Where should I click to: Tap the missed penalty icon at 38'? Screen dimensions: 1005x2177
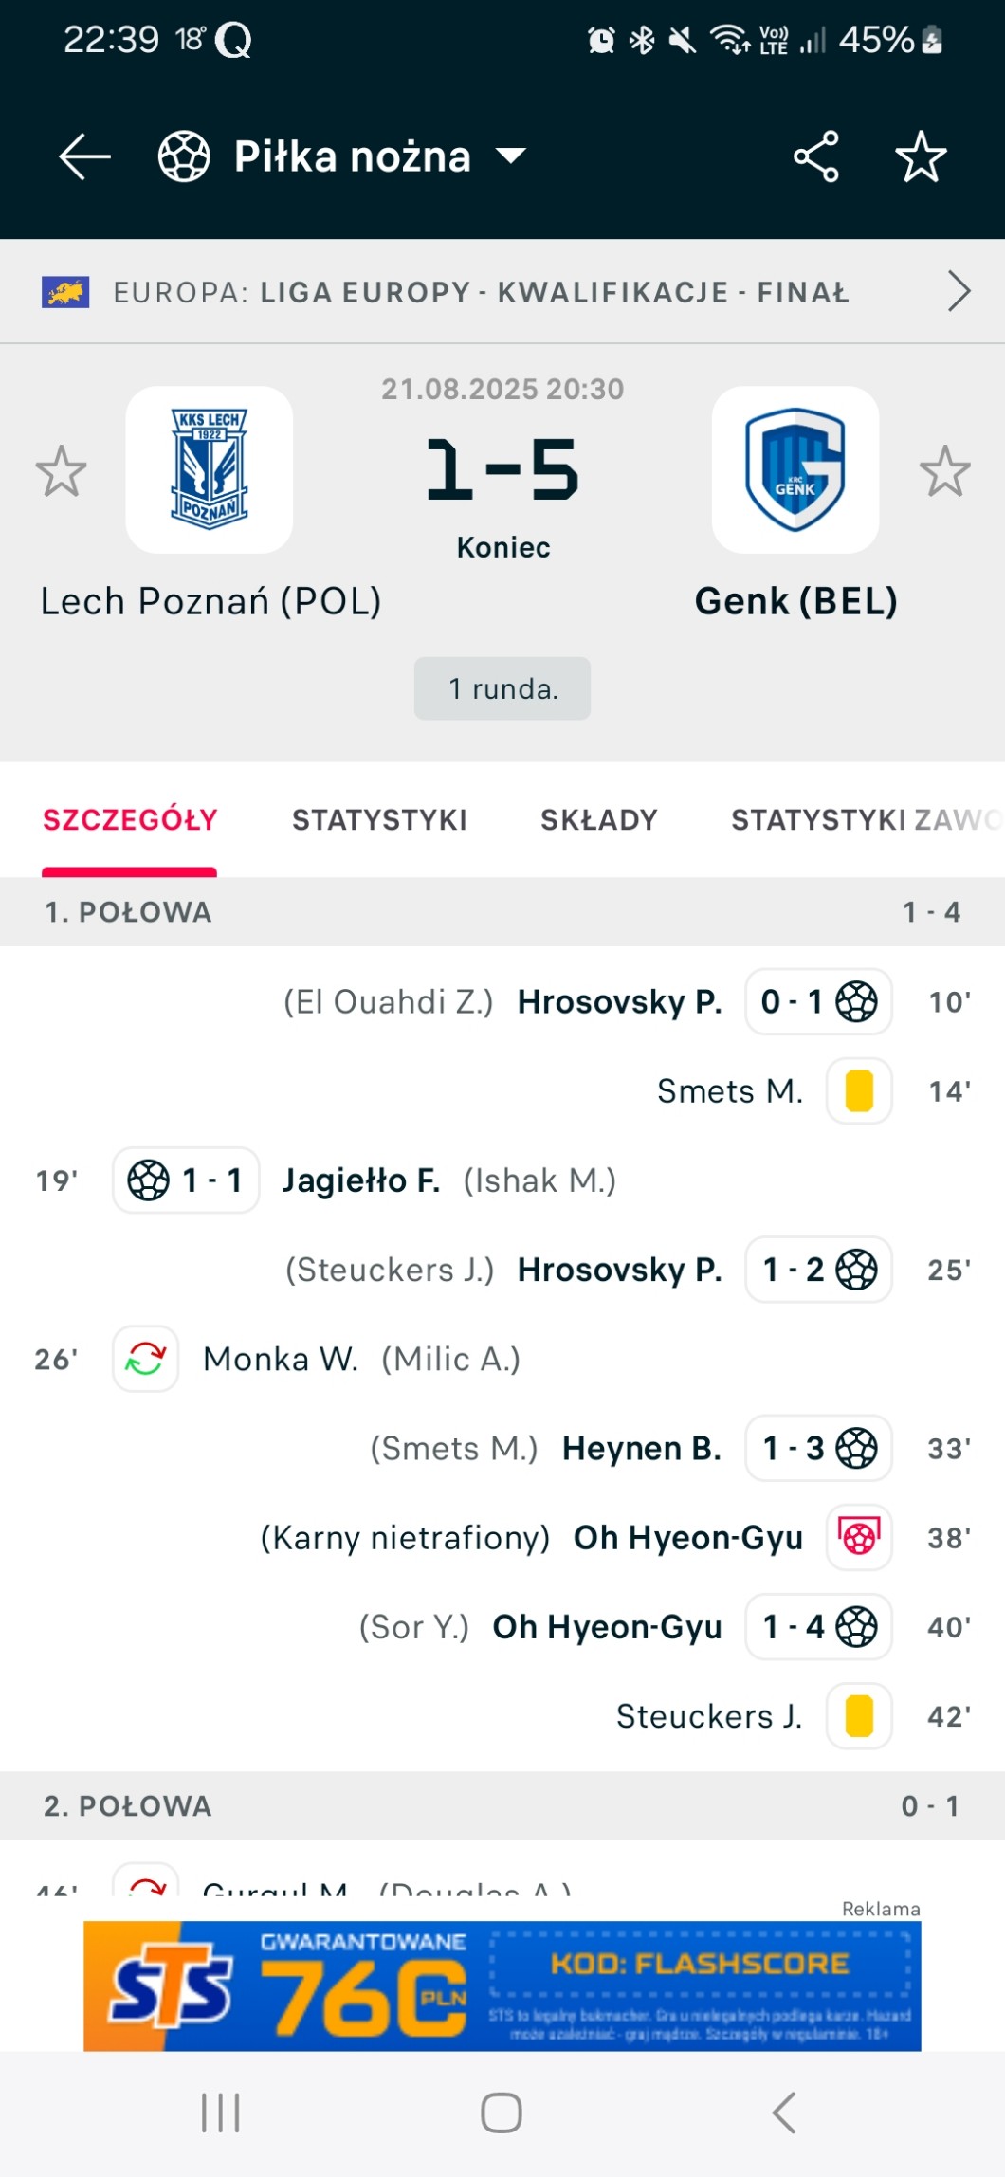pyautogui.click(x=859, y=1537)
